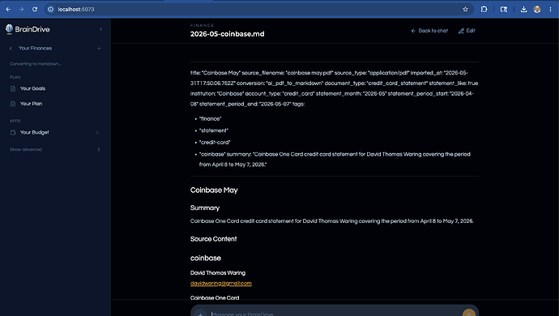The width and height of the screenshot is (559, 316).
Task: Select the Your Finances heading
Action: (x=36, y=48)
